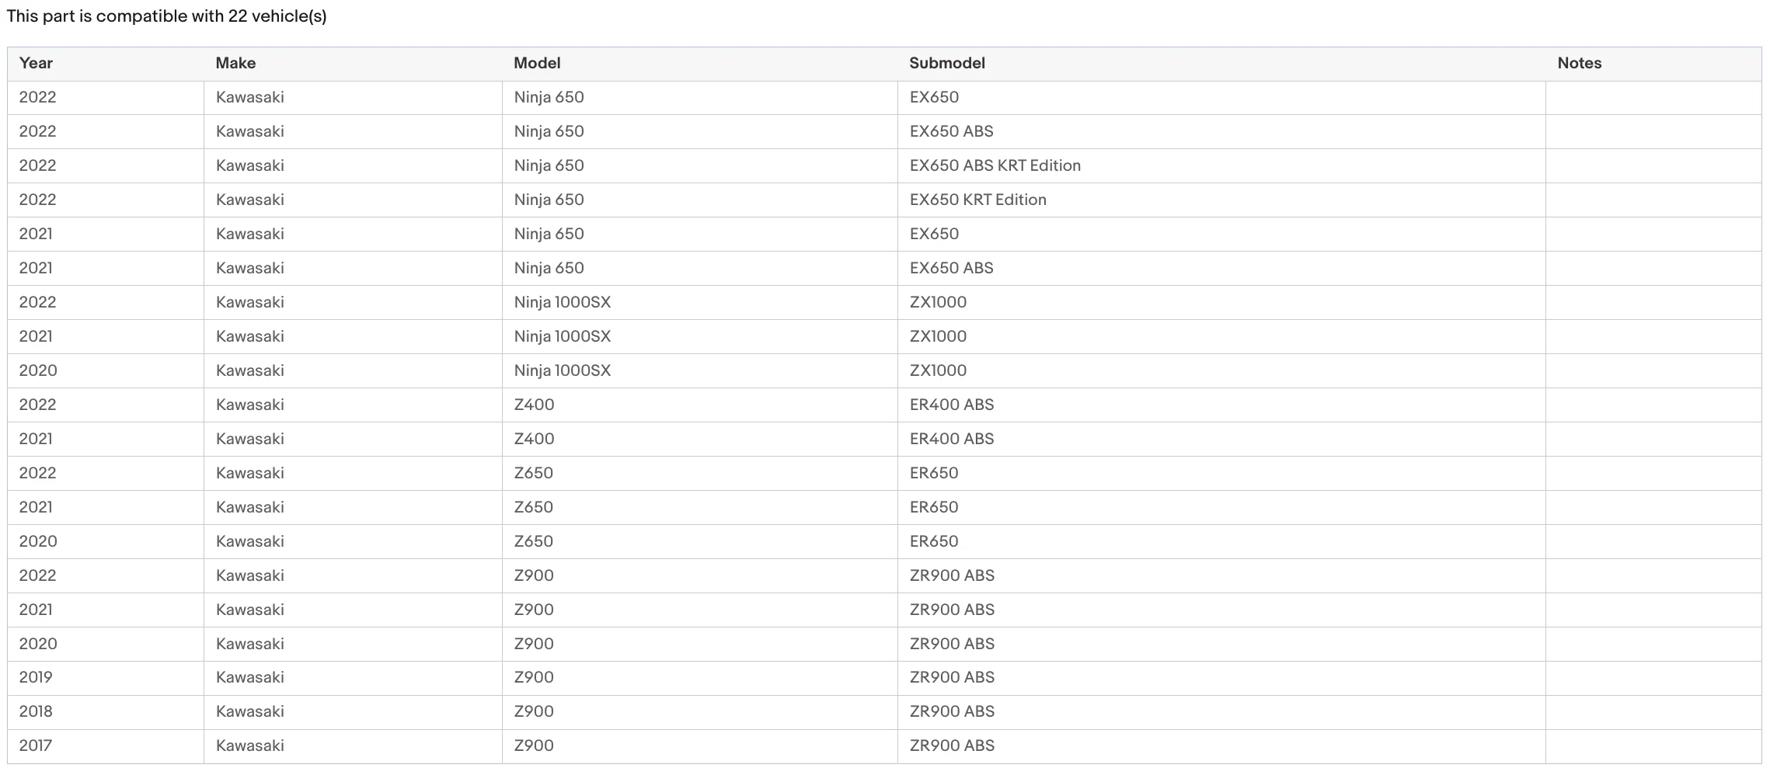Click Ninja 650 in the EX650 KRT Edition row

point(549,200)
